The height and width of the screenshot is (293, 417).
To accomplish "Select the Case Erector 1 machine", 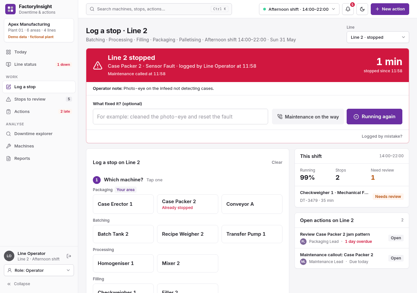I will (123, 204).
